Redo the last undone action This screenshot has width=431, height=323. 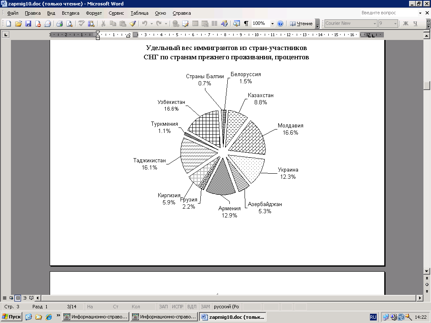159,24
